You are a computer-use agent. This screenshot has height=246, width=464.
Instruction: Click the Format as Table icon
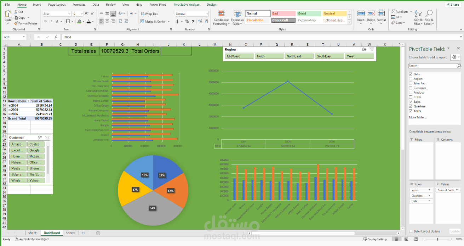(237, 13)
